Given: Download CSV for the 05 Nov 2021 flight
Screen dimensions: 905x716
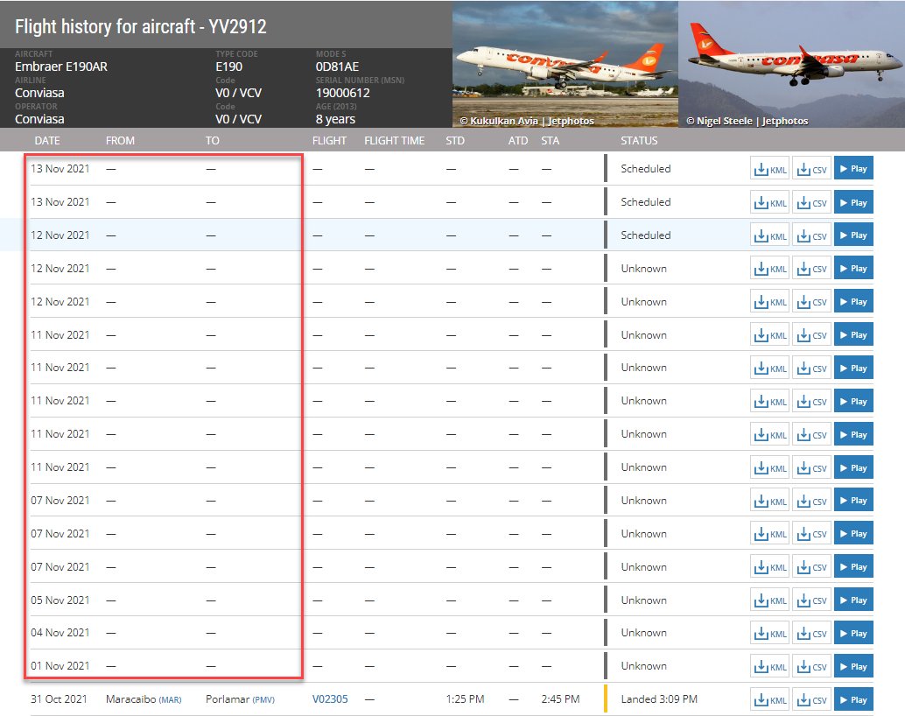Looking at the screenshot, I should [x=811, y=600].
